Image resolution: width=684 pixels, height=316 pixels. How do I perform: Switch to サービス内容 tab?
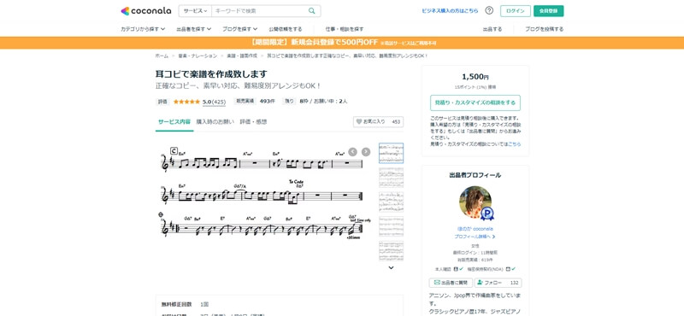(174, 122)
